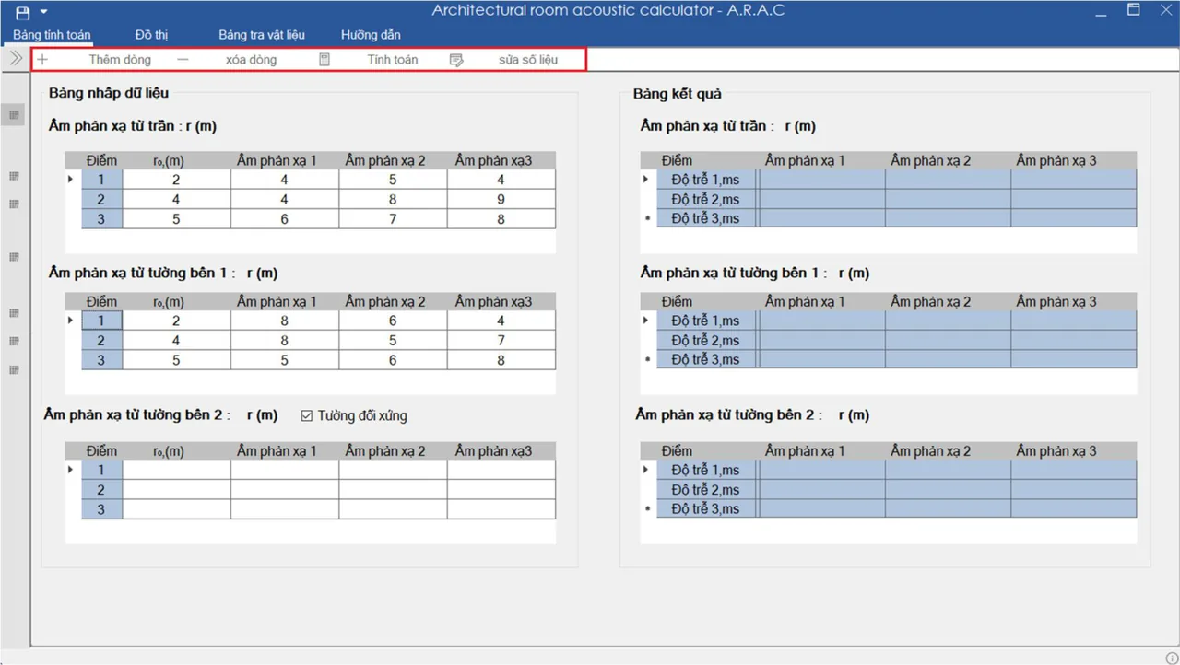This screenshot has width=1180, height=665.
Task: Select the cell containing 9 in the trần input table
Action: (x=501, y=199)
